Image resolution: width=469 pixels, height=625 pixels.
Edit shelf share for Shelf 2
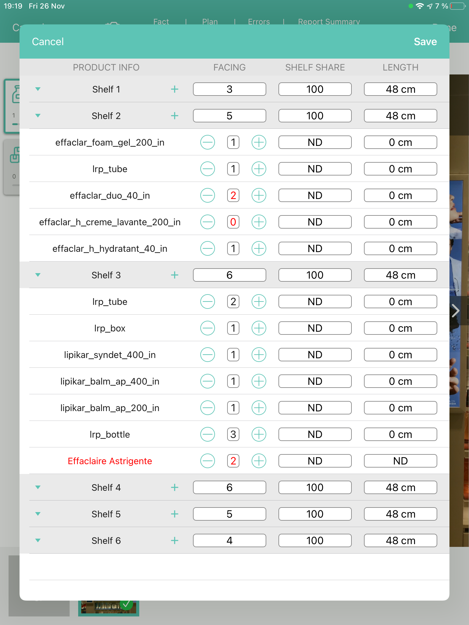315,116
